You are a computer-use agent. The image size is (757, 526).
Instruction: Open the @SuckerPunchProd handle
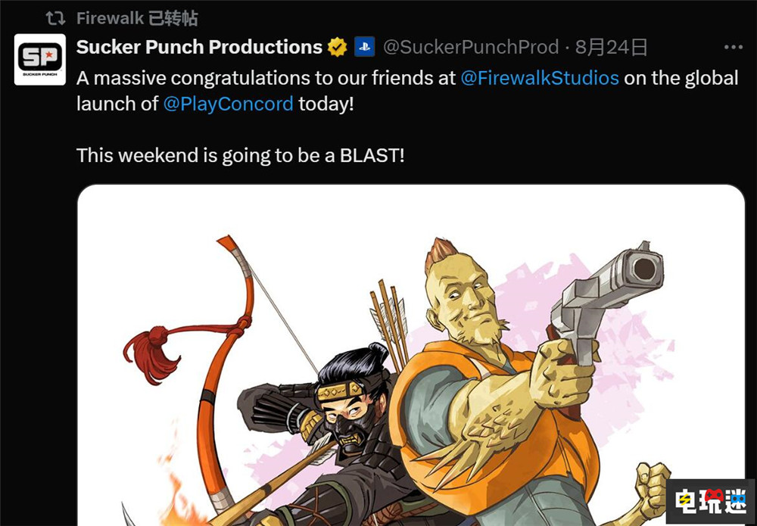(x=471, y=47)
